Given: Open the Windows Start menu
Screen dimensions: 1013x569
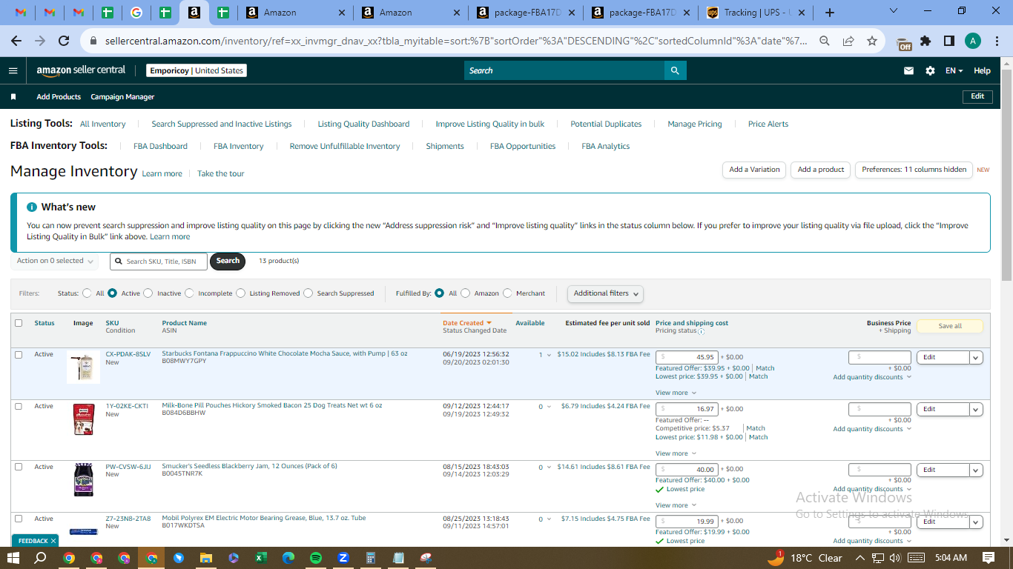Looking at the screenshot, I should (x=13, y=558).
